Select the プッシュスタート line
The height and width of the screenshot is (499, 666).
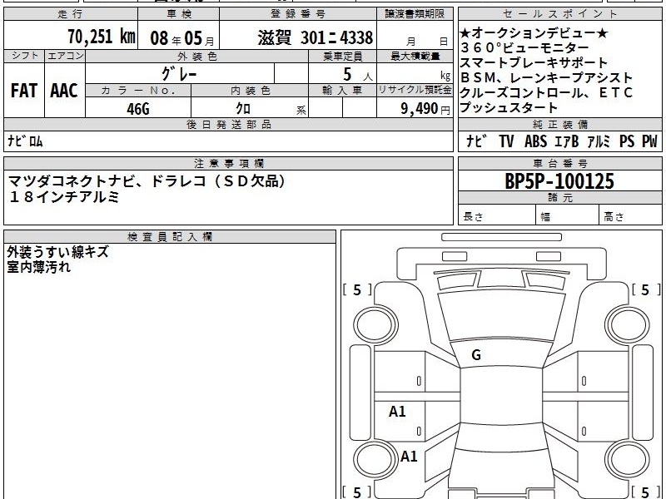[509, 107]
